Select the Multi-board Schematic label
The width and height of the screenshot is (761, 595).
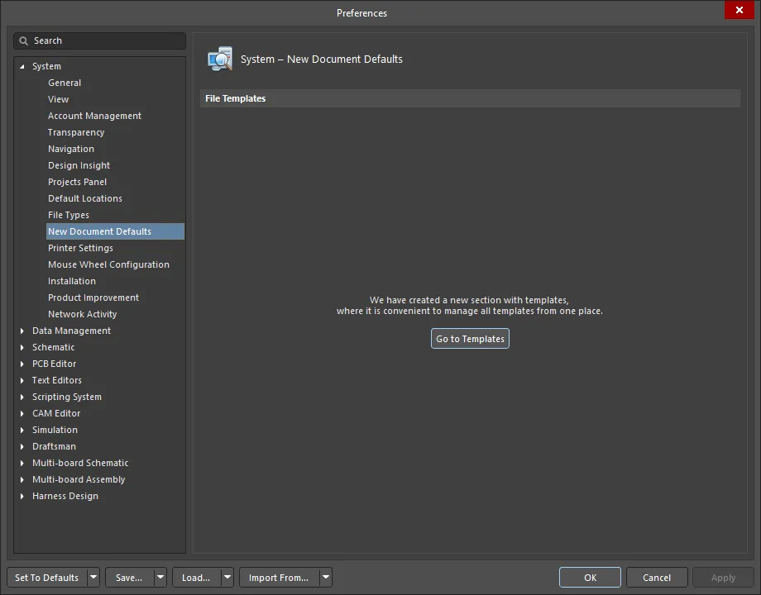coord(80,463)
